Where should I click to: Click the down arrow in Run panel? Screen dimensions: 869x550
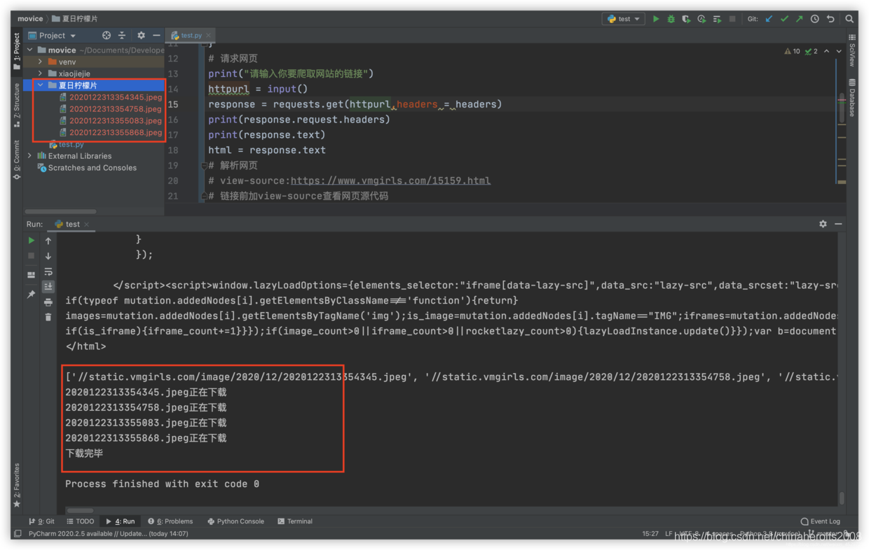pyautogui.click(x=48, y=255)
